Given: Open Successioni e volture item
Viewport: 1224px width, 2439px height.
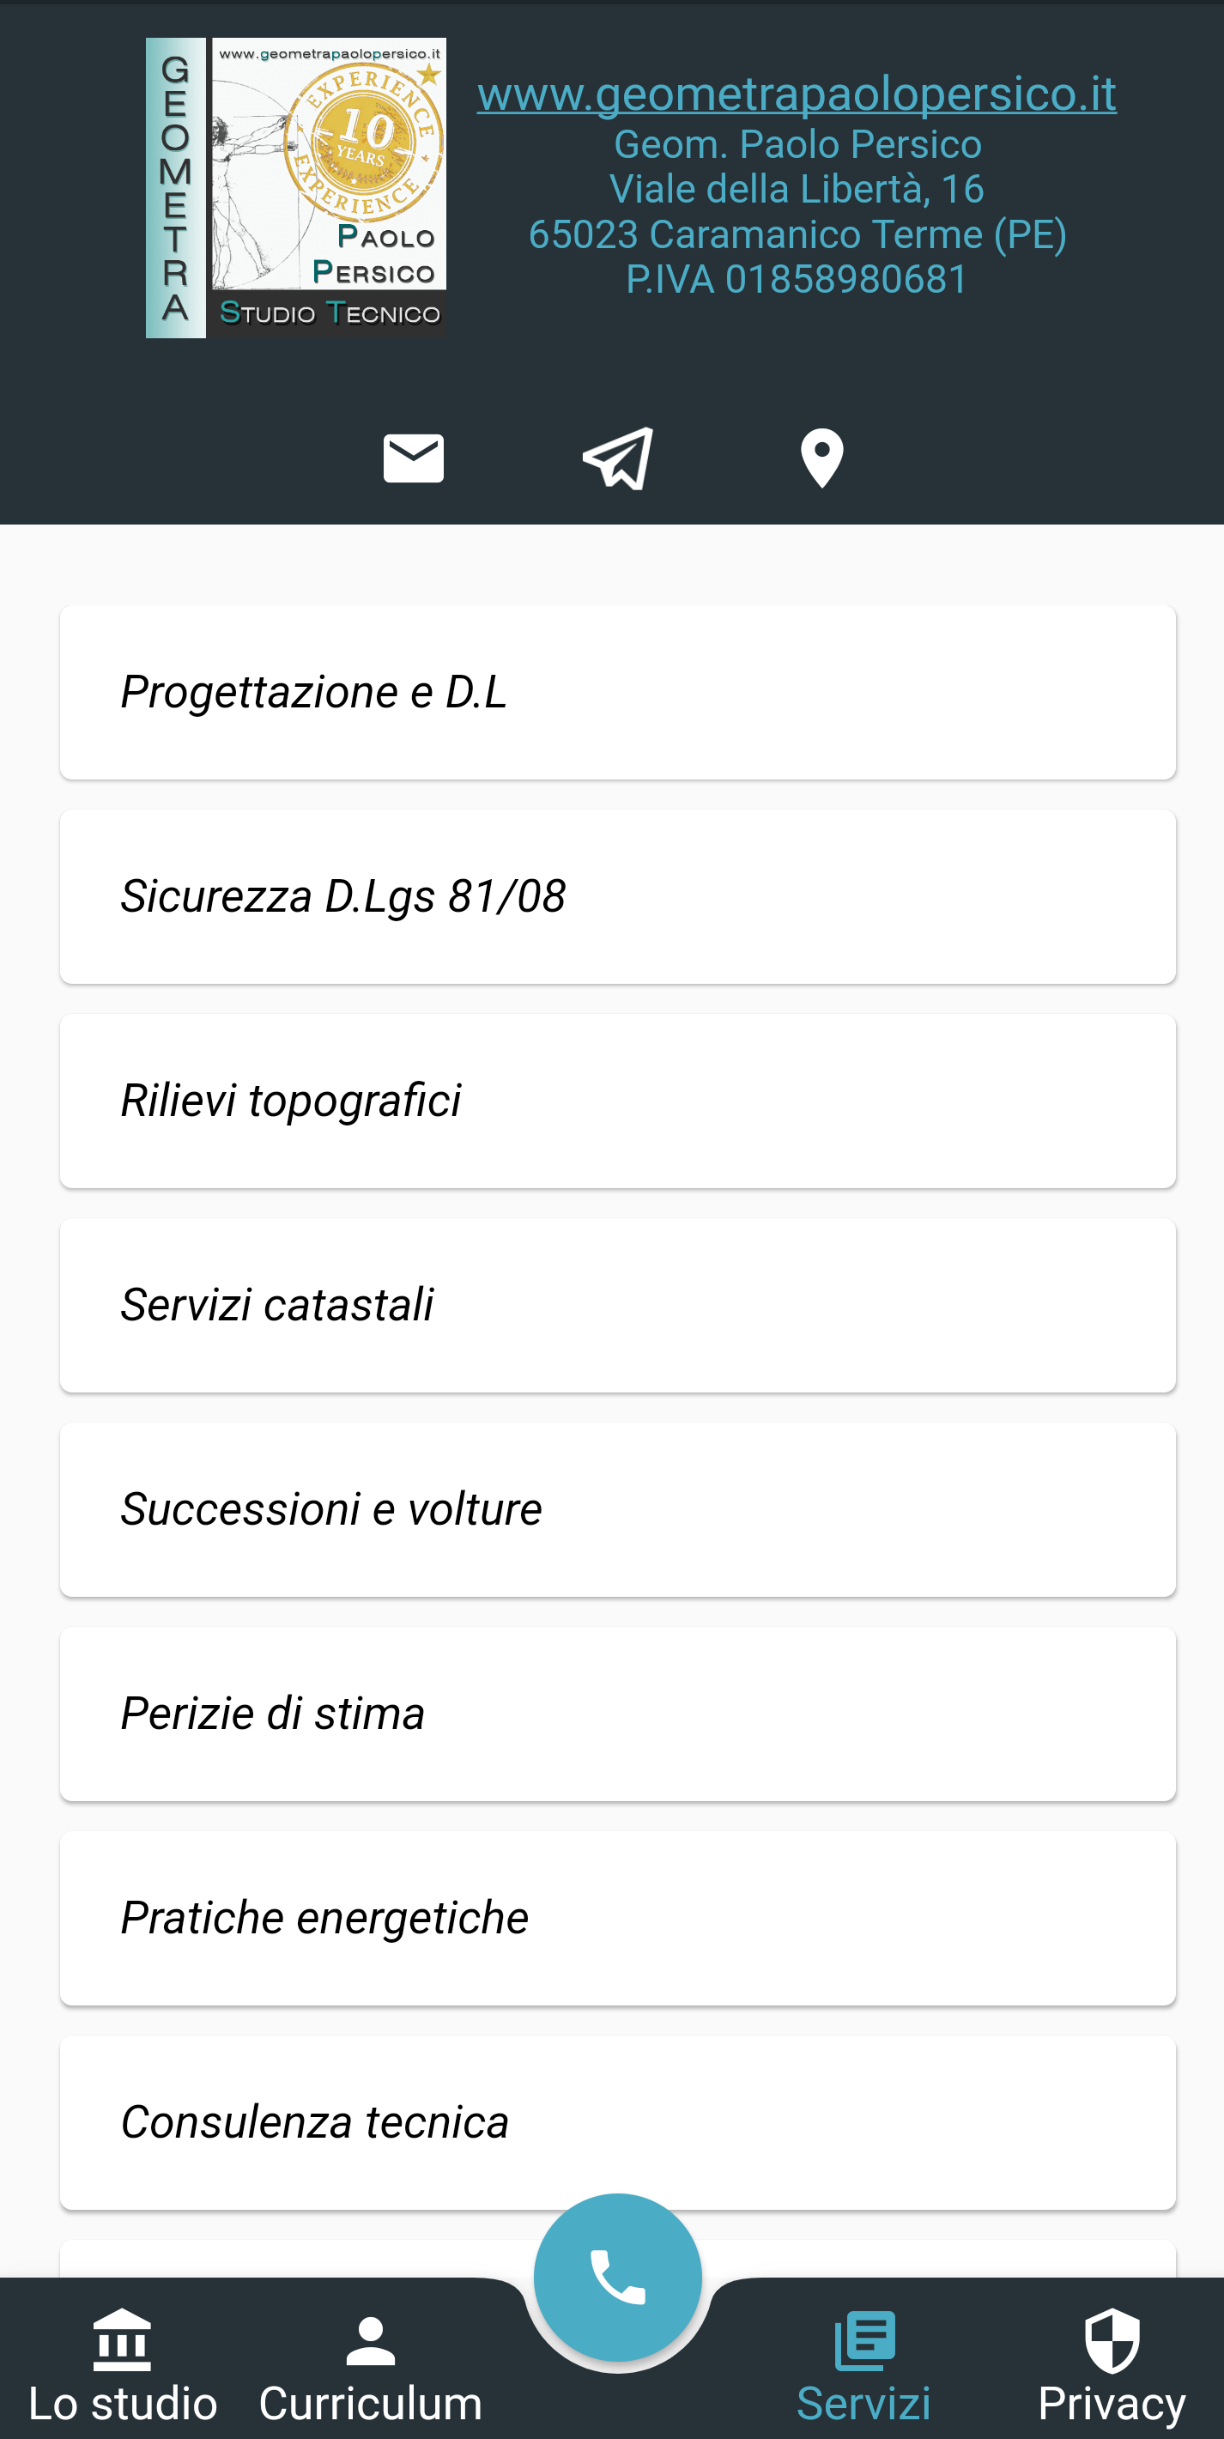Looking at the screenshot, I should pos(617,1510).
